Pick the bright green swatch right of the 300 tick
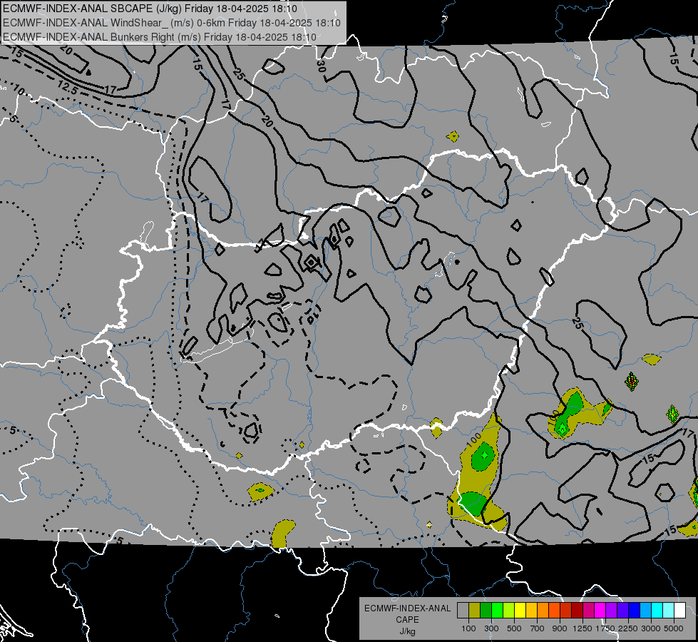Viewport: 698px width, 642px height. 497,610
